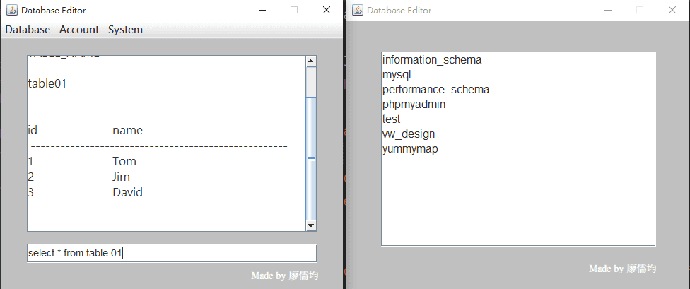690x289 pixels.
Task: Close the left Database Editor window
Action: pos(327,10)
